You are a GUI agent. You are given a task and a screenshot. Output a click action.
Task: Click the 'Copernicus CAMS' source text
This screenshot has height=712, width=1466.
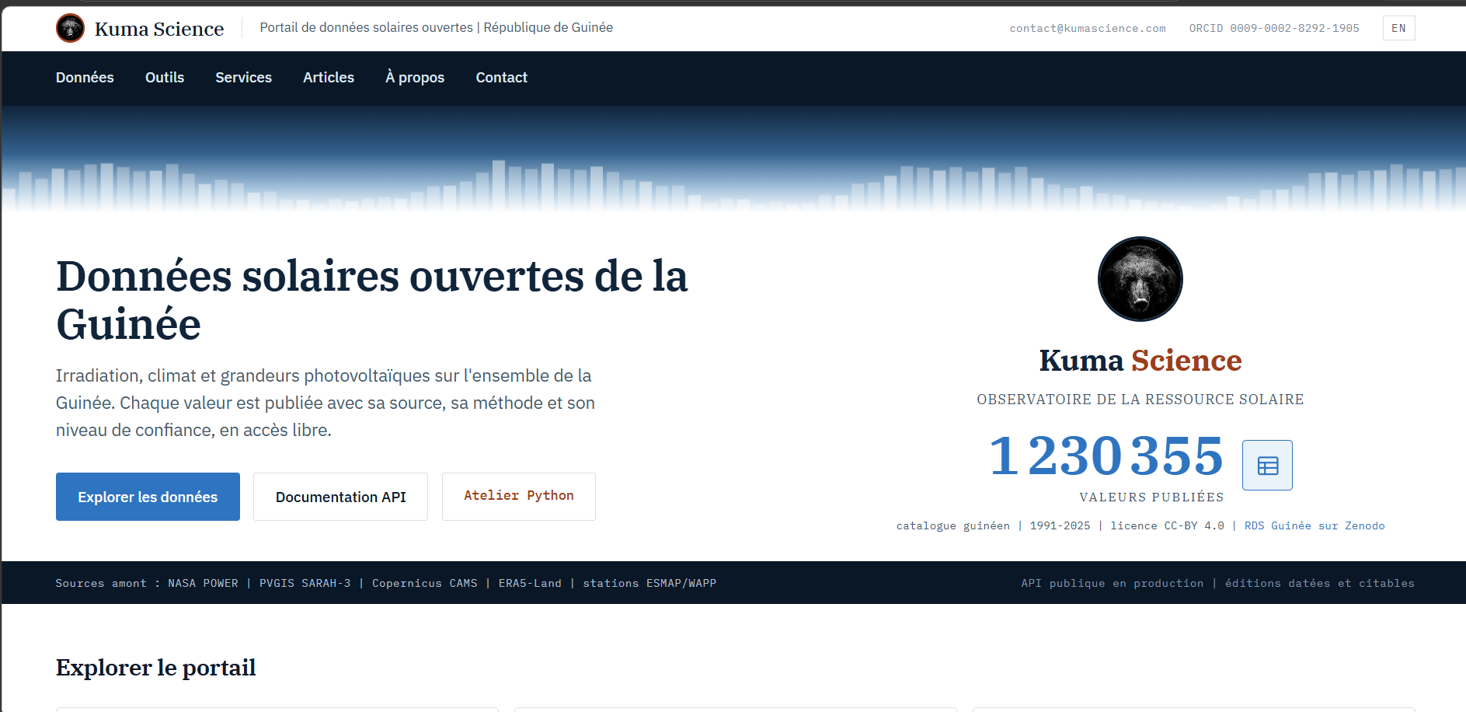pos(425,583)
